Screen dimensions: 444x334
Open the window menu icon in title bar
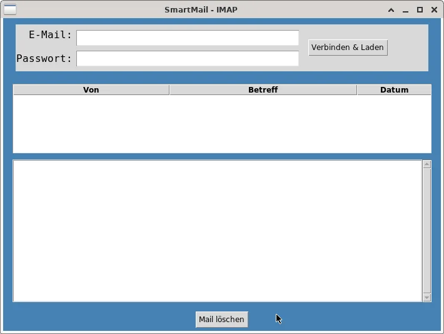point(10,9)
